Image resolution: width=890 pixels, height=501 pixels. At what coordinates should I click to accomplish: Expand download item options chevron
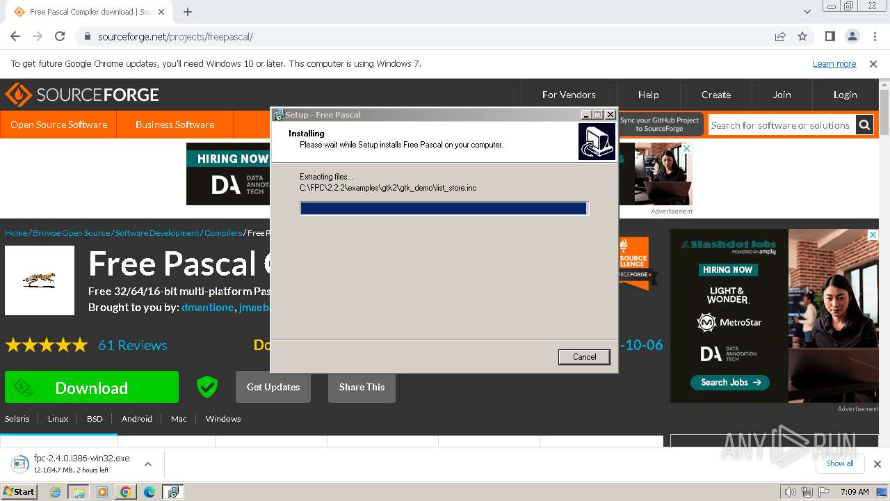pyautogui.click(x=148, y=464)
